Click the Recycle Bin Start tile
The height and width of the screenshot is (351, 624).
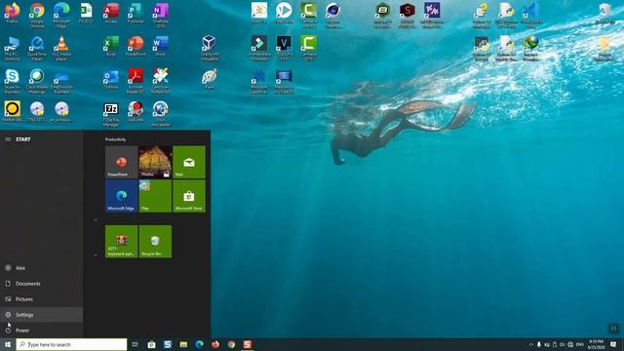pos(155,242)
